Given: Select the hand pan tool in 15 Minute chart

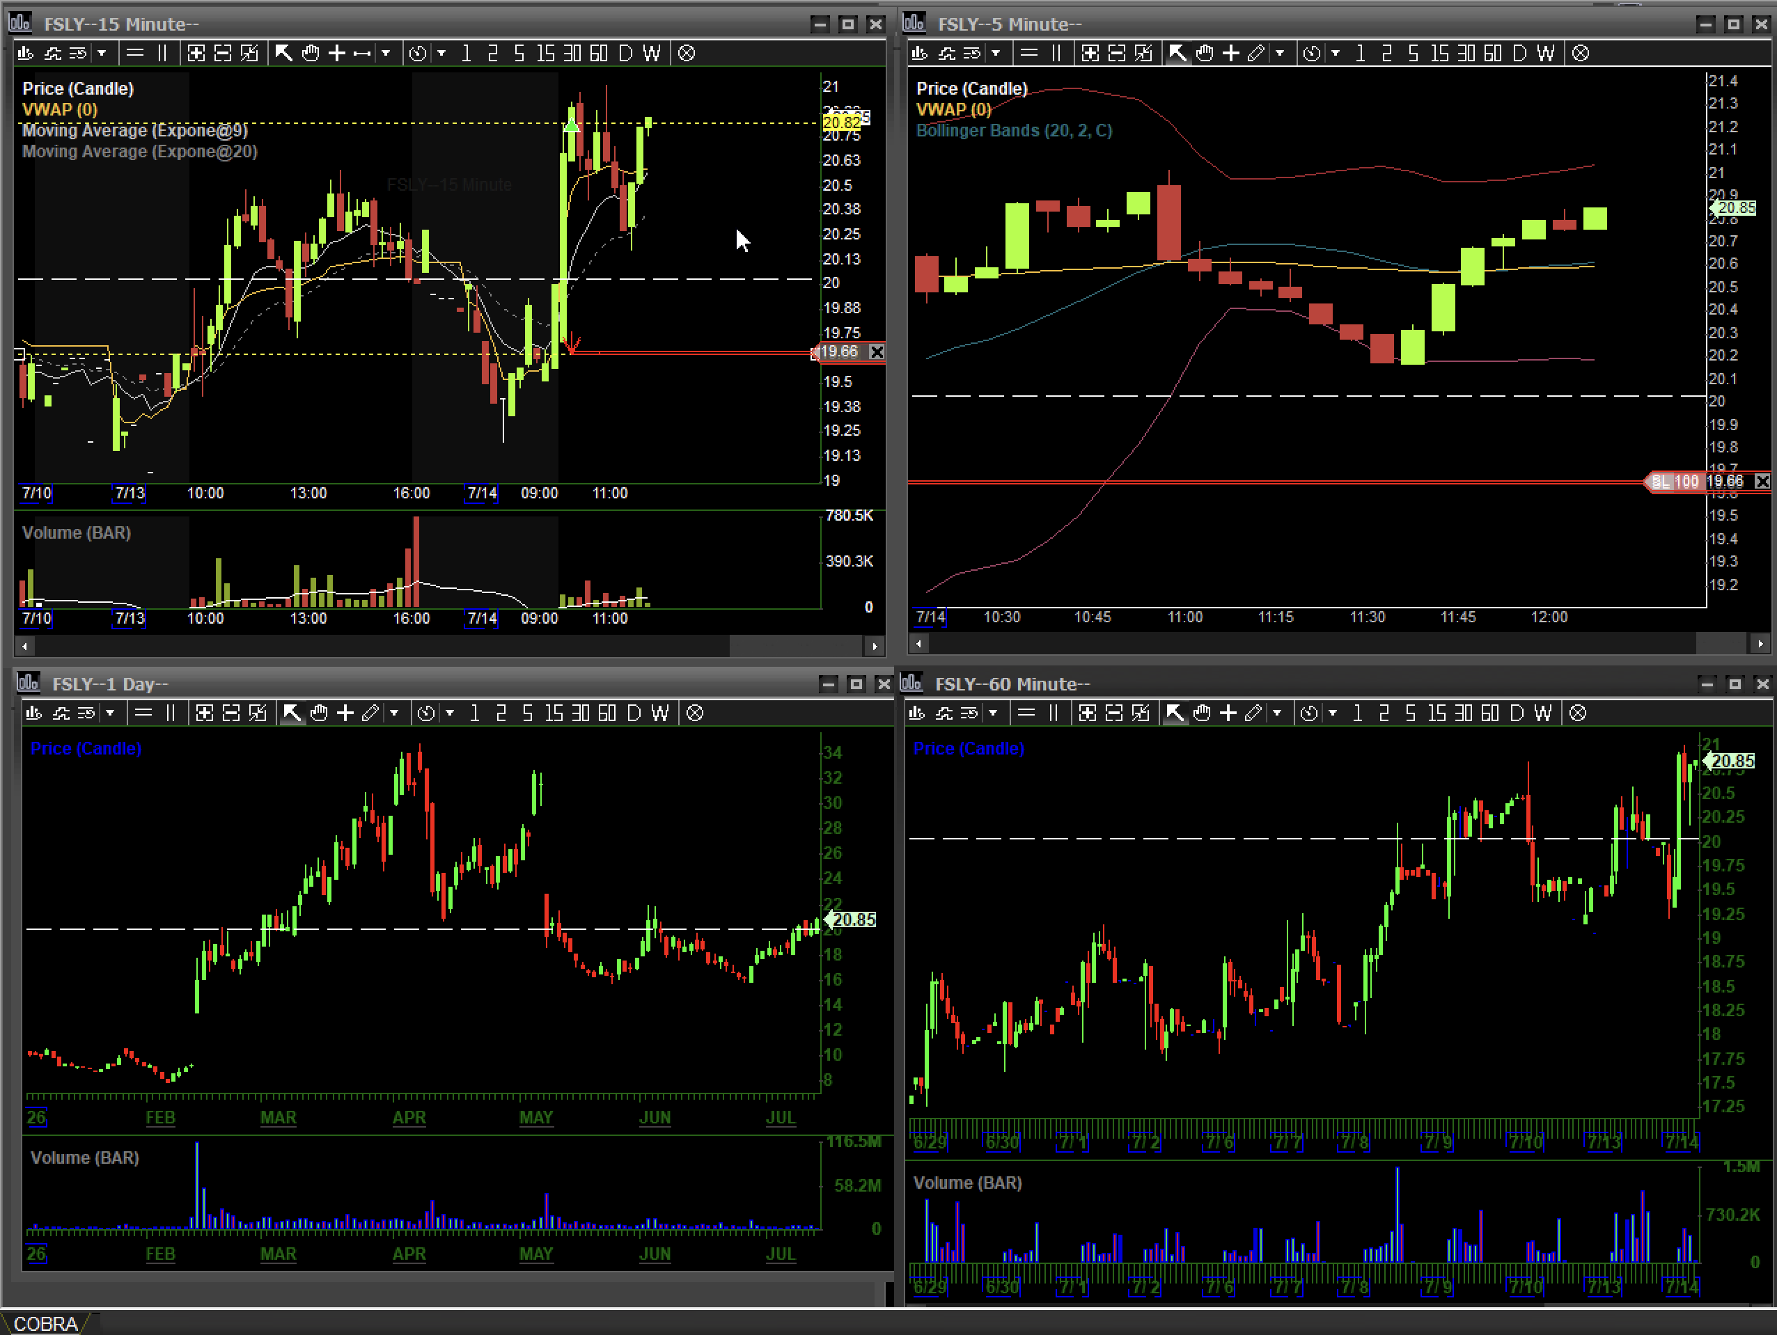Looking at the screenshot, I should click(310, 53).
